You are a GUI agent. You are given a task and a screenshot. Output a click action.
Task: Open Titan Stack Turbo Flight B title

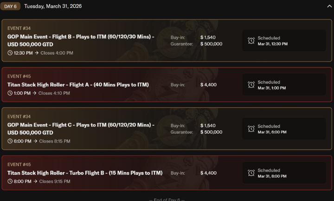pyautogui.click(x=85, y=173)
